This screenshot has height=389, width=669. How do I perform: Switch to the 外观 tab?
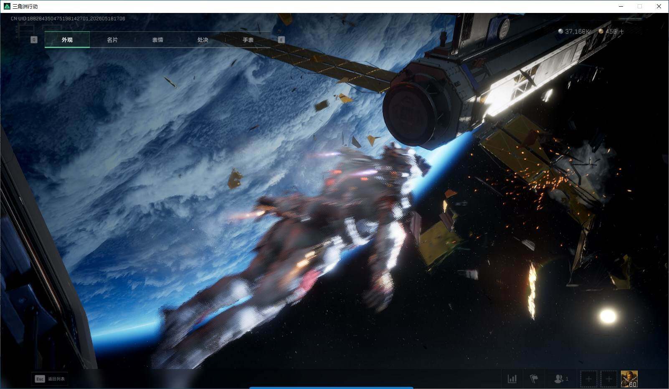point(67,40)
